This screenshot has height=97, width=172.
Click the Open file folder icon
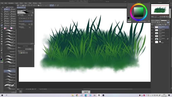(x=23, y=5)
